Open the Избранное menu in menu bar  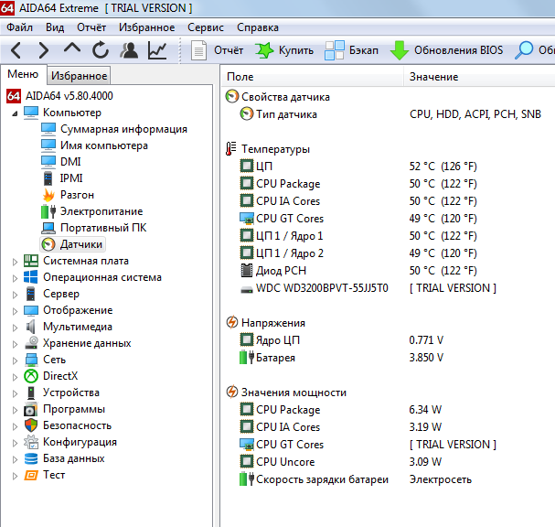point(146,27)
